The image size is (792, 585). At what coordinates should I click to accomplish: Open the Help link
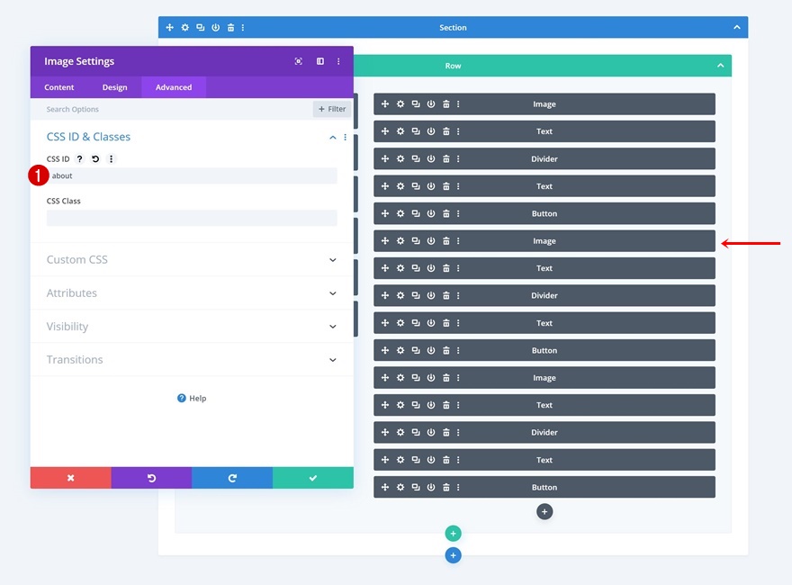pos(192,398)
